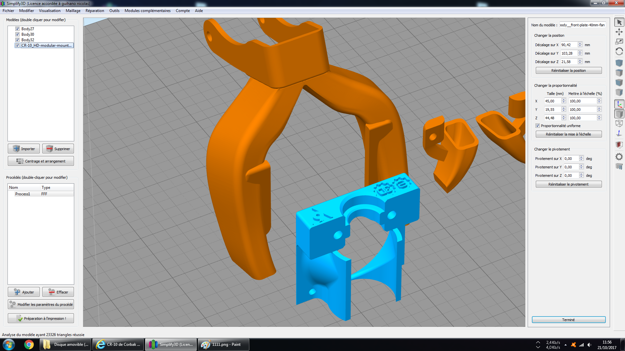Step up the Pivotement sur Z value
The width and height of the screenshot is (625, 351).
click(581, 174)
